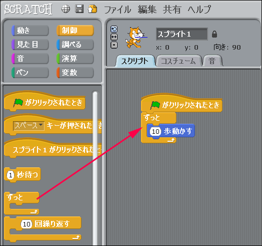Select the can-rotate rotation style button

(114, 29)
